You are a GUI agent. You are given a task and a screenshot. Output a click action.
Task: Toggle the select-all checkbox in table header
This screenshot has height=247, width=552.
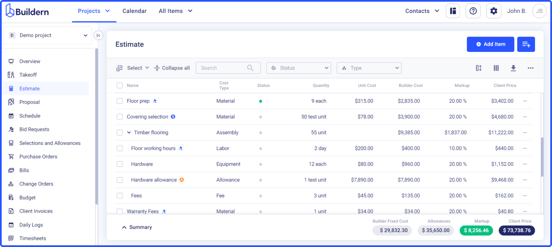pos(120,85)
